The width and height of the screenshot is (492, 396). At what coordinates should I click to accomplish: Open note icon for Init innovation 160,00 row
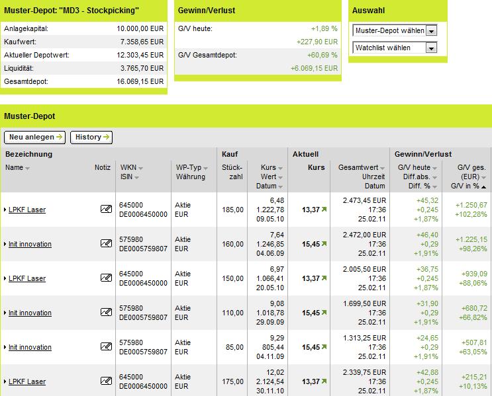click(x=106, y=243)
